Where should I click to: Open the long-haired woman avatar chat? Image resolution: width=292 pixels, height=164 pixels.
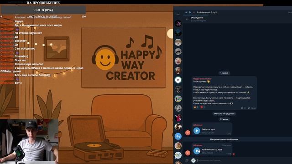click(x=178, y=71)
